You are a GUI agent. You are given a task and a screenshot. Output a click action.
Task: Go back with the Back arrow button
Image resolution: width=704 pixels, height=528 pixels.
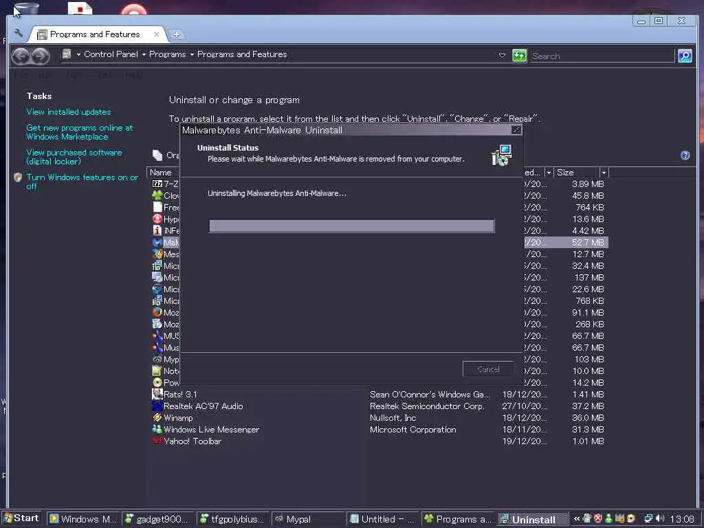(21, 56)
